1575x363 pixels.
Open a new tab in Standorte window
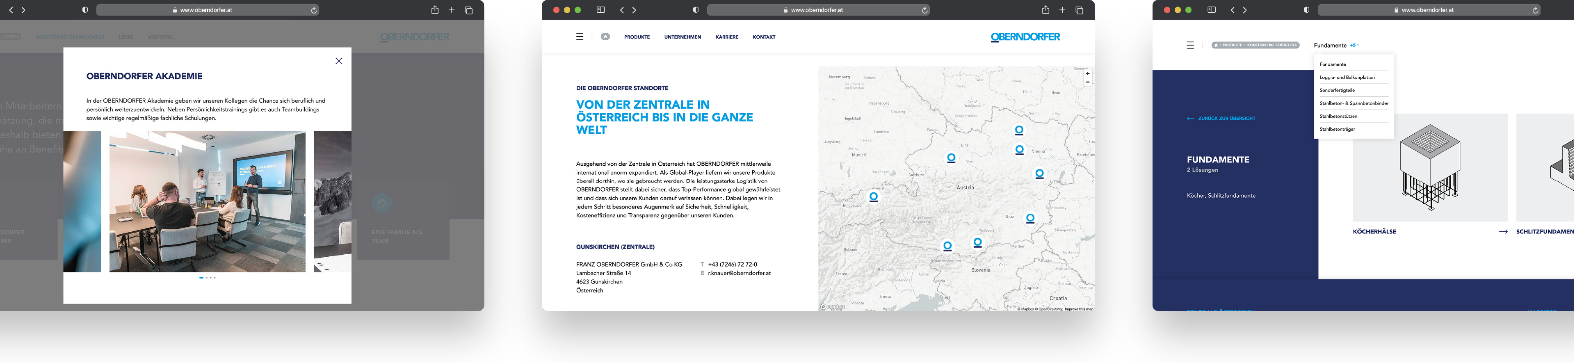(1062, 10)
